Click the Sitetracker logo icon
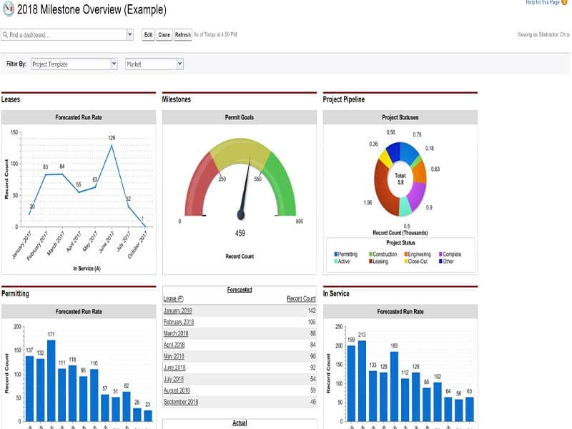Screen dimensions: 572x429 point(9,10)
